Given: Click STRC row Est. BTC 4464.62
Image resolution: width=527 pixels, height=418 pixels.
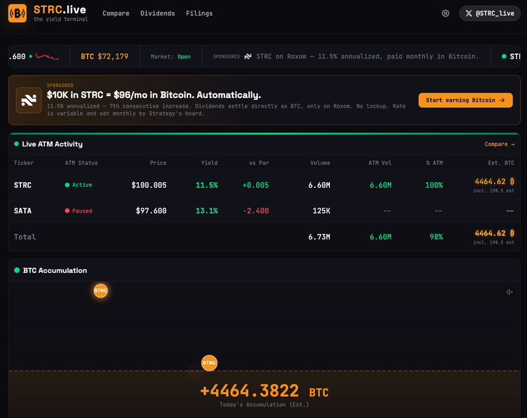Looking at the screenshot, I should click(x=495, y=181).
